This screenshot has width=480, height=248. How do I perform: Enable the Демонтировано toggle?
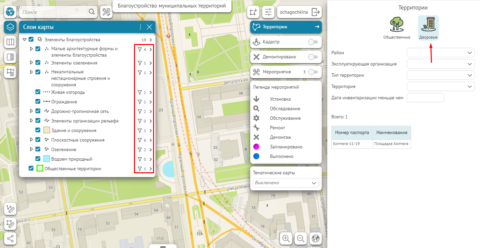(313, 57)
